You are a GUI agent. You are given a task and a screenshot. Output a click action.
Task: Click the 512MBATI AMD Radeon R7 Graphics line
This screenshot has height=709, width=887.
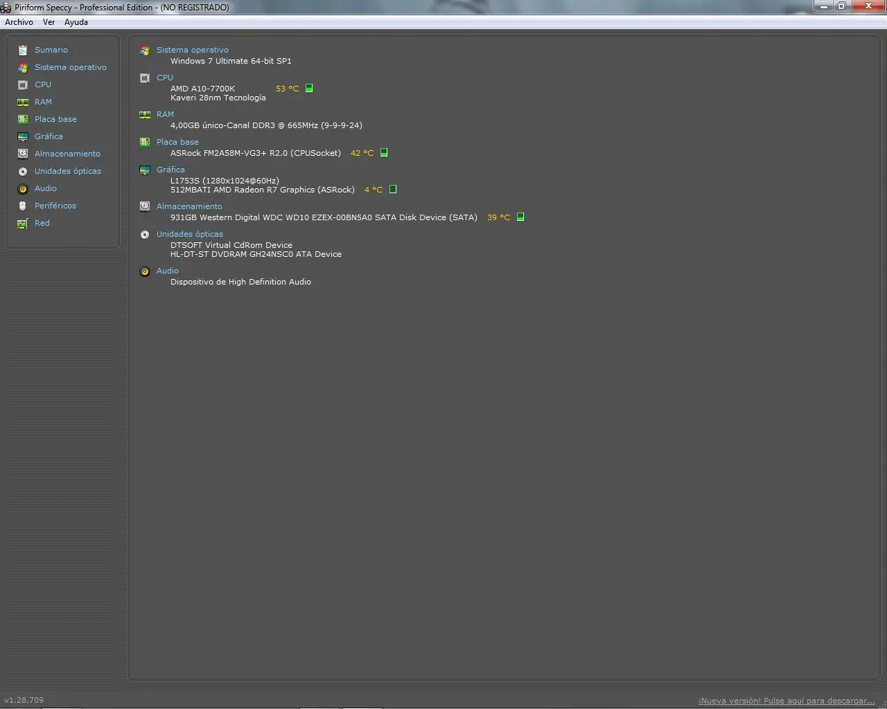(x=263, y=190)
